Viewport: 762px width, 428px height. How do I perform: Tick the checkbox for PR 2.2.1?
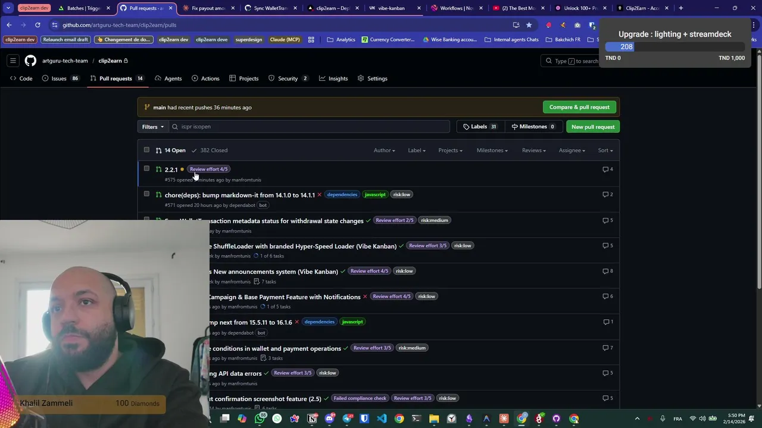tap(146, 169)
